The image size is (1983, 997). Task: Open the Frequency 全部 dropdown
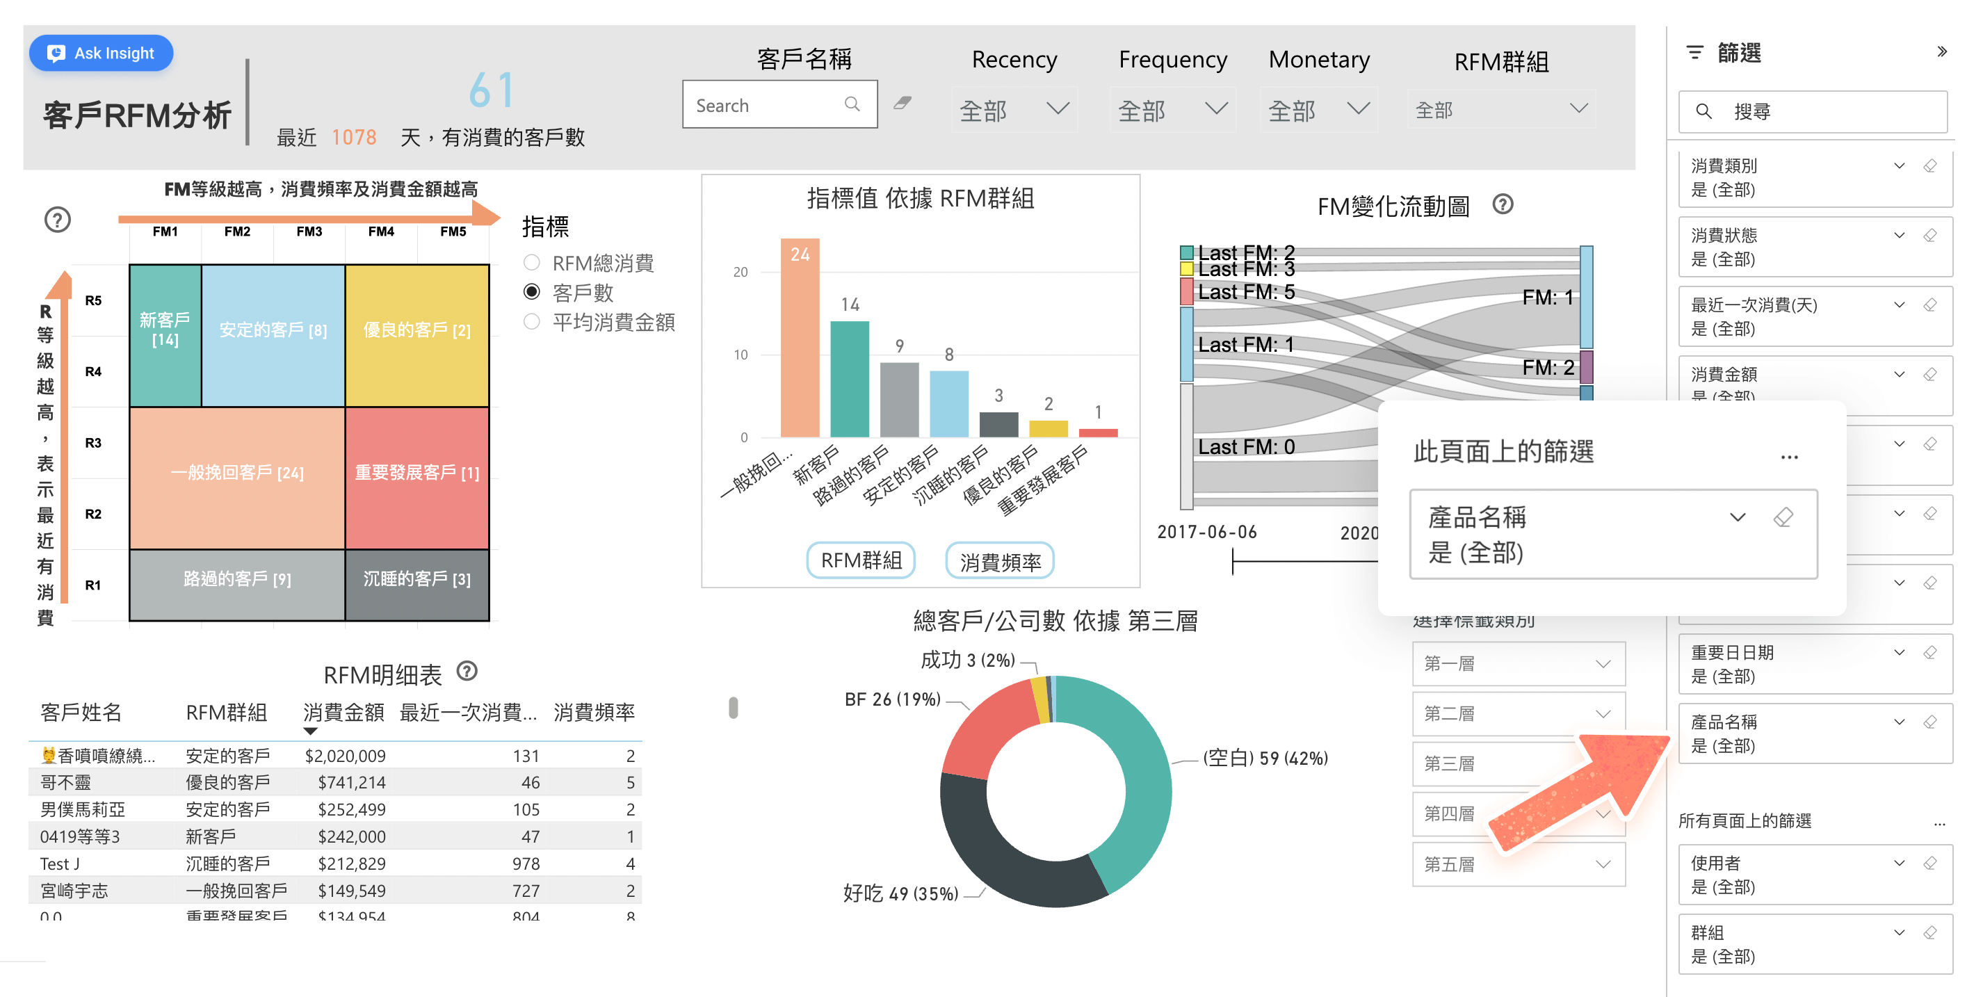point(1172,110)
